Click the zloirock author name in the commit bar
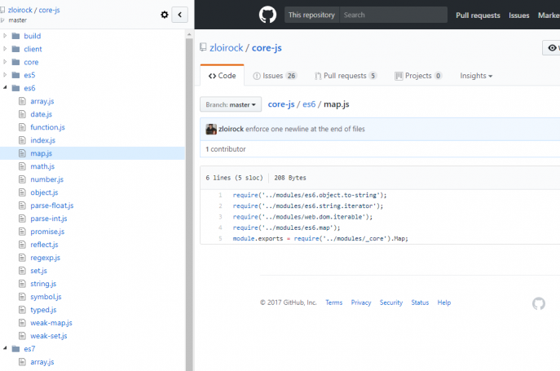 pos(231,129)
